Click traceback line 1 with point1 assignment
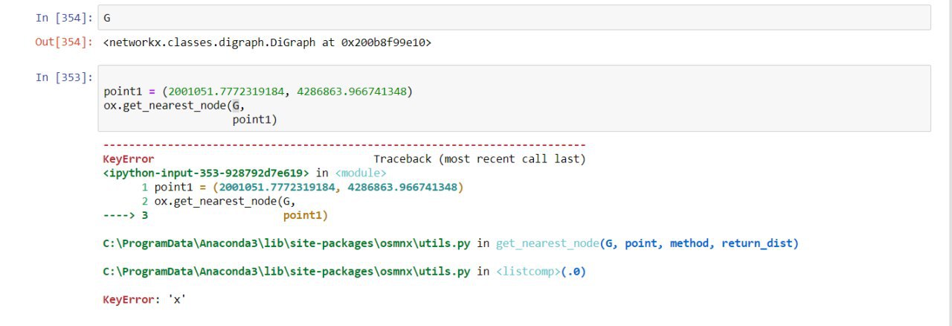Screen dimensions: 952x326 303,188
